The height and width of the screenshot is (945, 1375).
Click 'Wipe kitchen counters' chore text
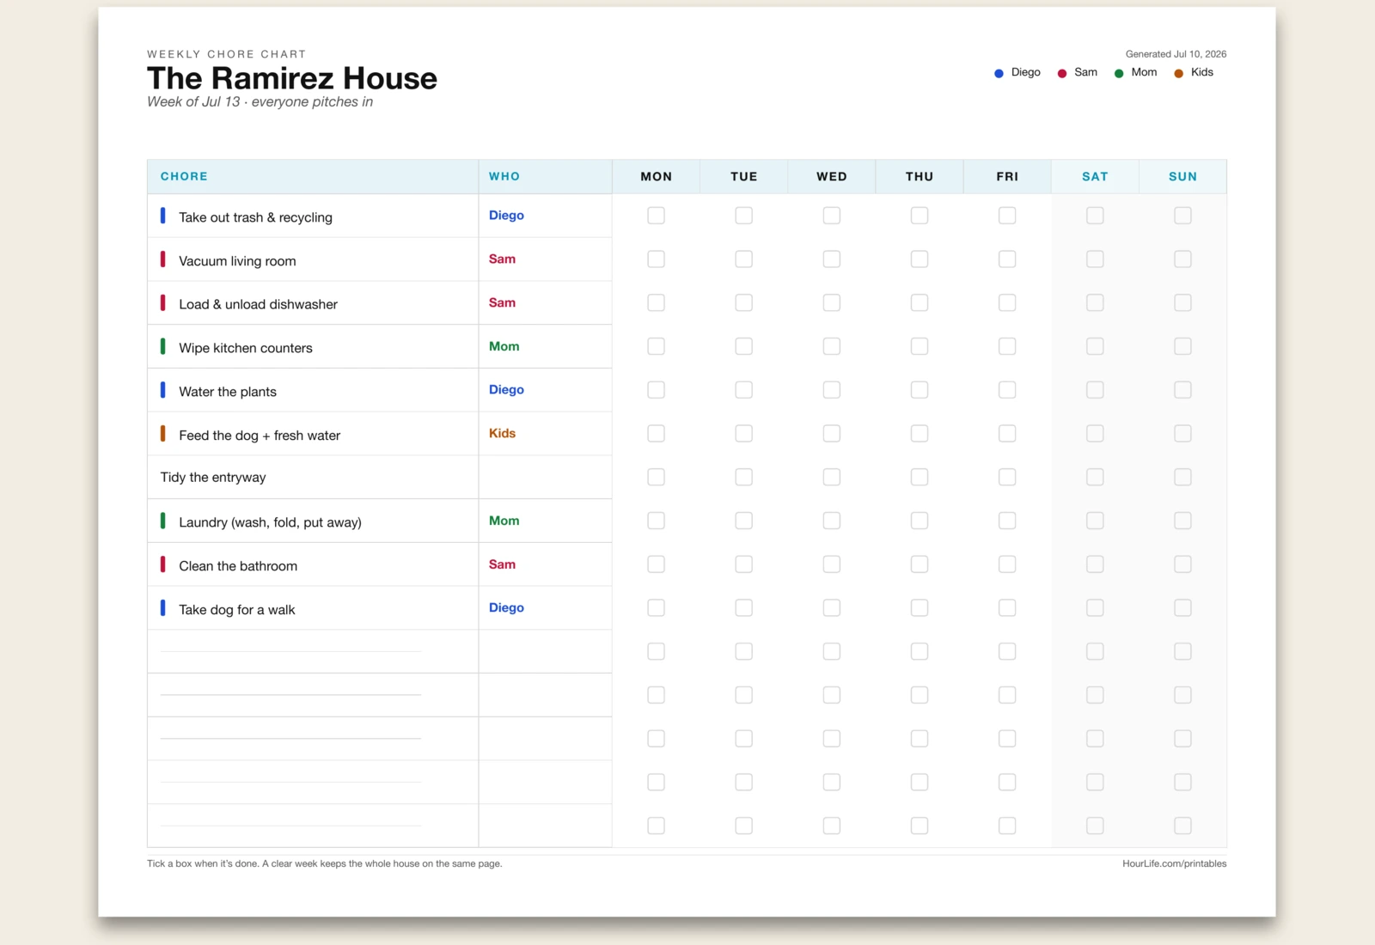click(x=246, y=348)
